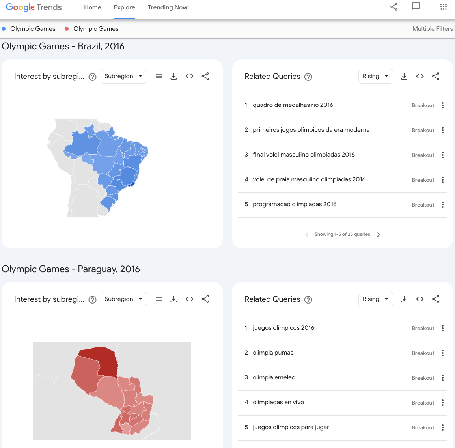The height and width of the screenshot is (448, 455).
Task: Open query 'programacao olimpiadas 2016'
Action: tap(295, 205)
